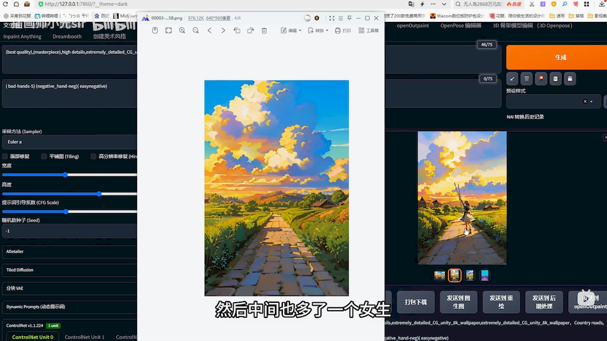The height and width of the screenshot is (341, 607).
Task: Clear prompt using the trash icon under 生成
Action: pos(527,79)
